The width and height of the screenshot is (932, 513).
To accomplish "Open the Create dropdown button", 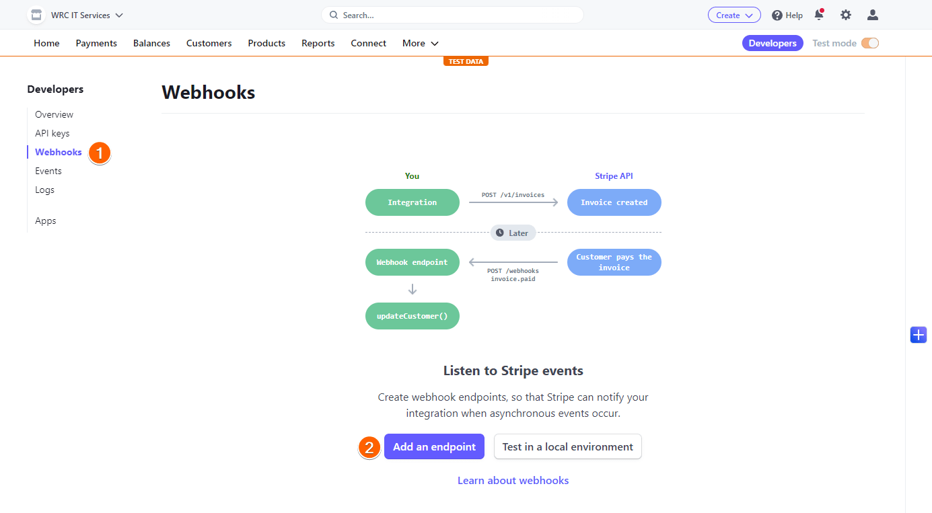I will click(734, 15).
